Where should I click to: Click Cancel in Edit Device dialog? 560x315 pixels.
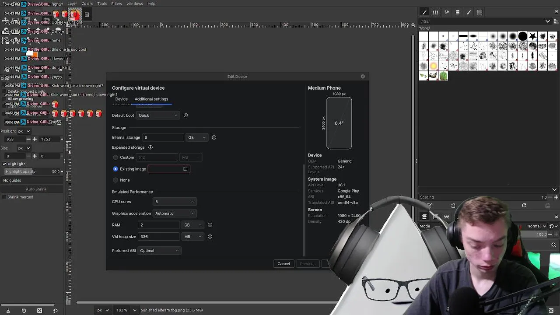(283, 264)
